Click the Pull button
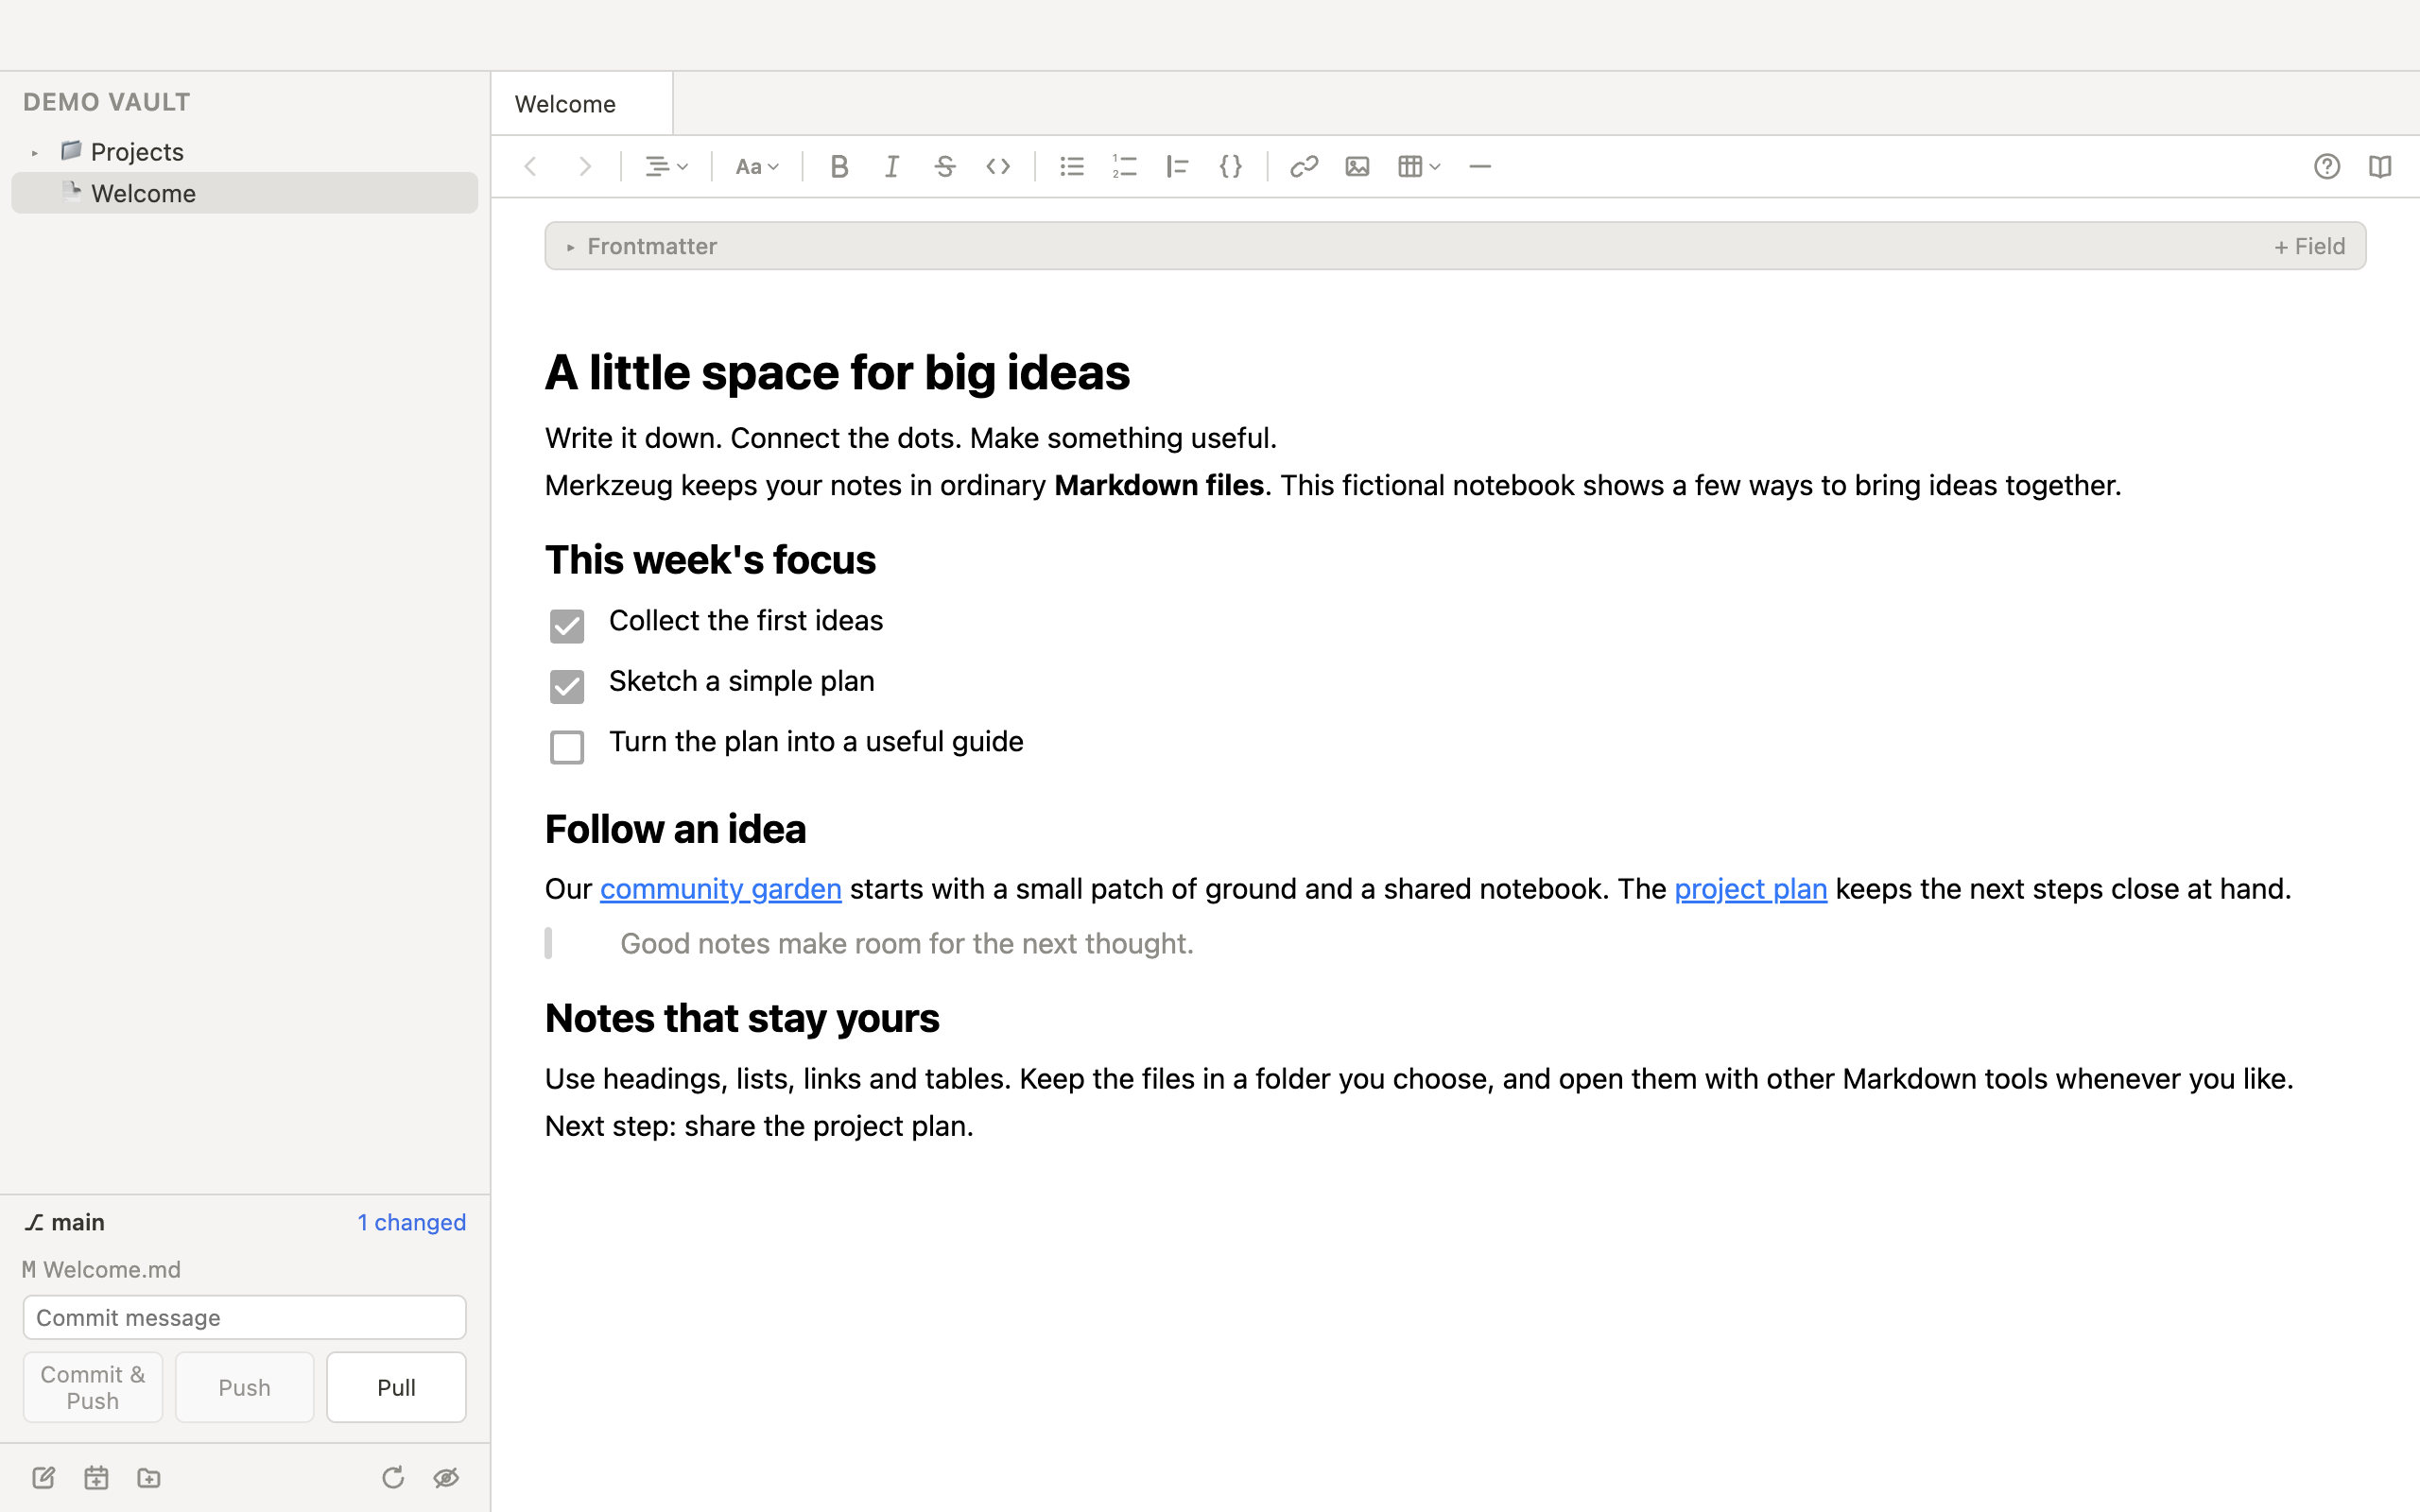 pyautogui.click(x=396, y=1387)
